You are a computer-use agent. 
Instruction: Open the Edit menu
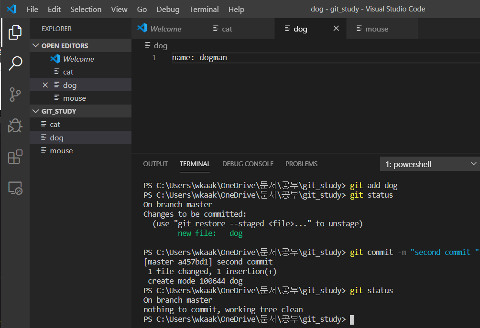click(54, 9)
